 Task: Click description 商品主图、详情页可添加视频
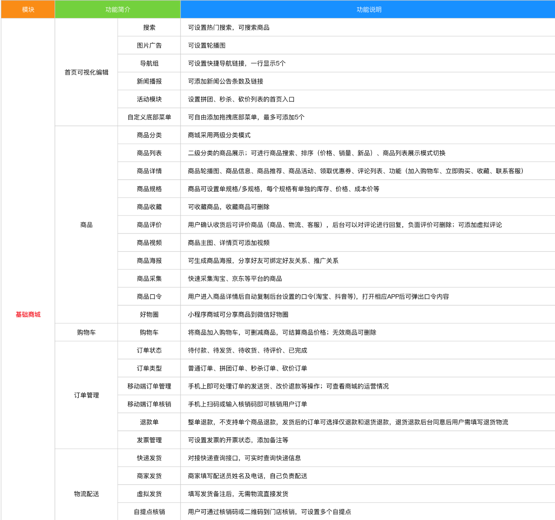pyautogui.click(x=229, y=243)
